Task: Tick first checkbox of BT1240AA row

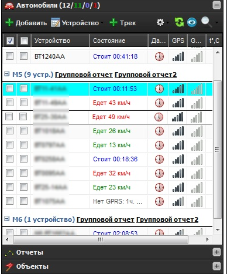Action: (9, 56)
